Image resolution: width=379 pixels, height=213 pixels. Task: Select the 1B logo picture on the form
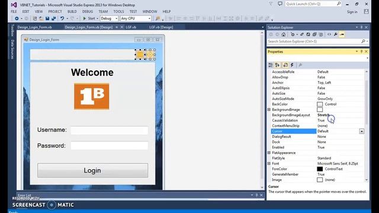[x=92, y=96]
